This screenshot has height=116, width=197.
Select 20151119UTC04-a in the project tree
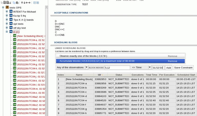[31, 40]
